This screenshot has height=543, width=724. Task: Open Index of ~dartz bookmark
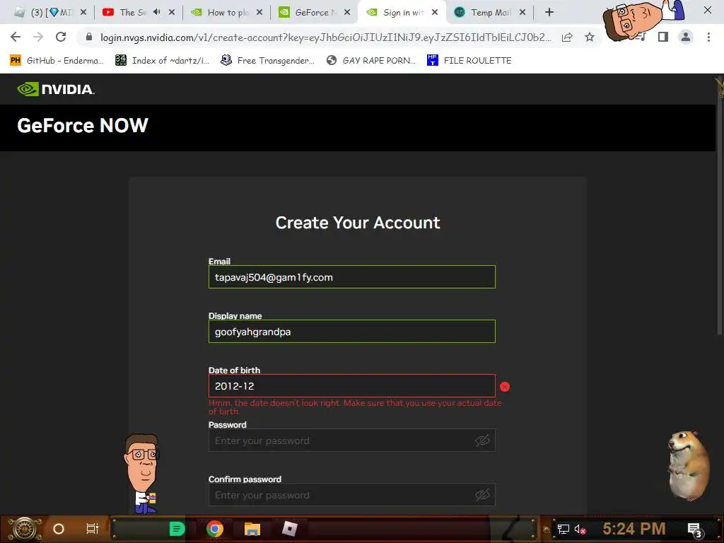coord(162,61)
